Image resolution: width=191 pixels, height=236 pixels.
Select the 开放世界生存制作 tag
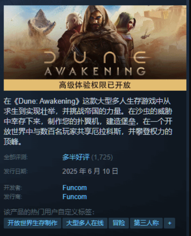(32, 223)
